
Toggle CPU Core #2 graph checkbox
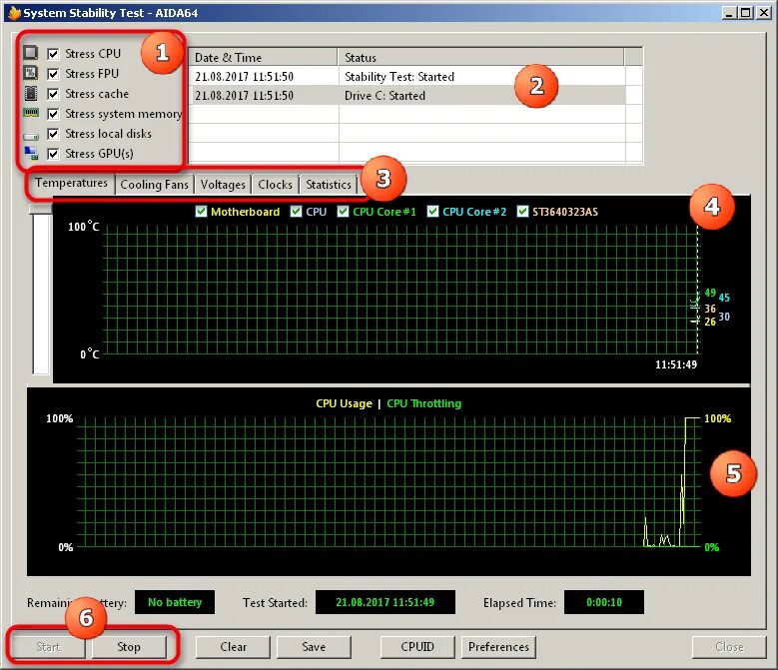(432, 212)
